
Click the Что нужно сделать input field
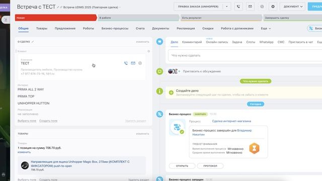click(245, 55)
